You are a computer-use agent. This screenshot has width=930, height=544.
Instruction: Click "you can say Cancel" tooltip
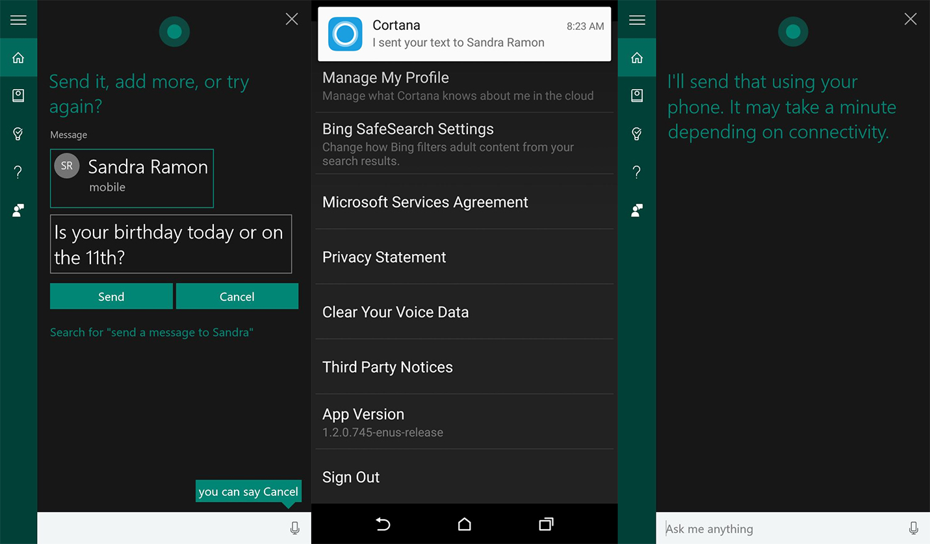[x=248, y=491]
